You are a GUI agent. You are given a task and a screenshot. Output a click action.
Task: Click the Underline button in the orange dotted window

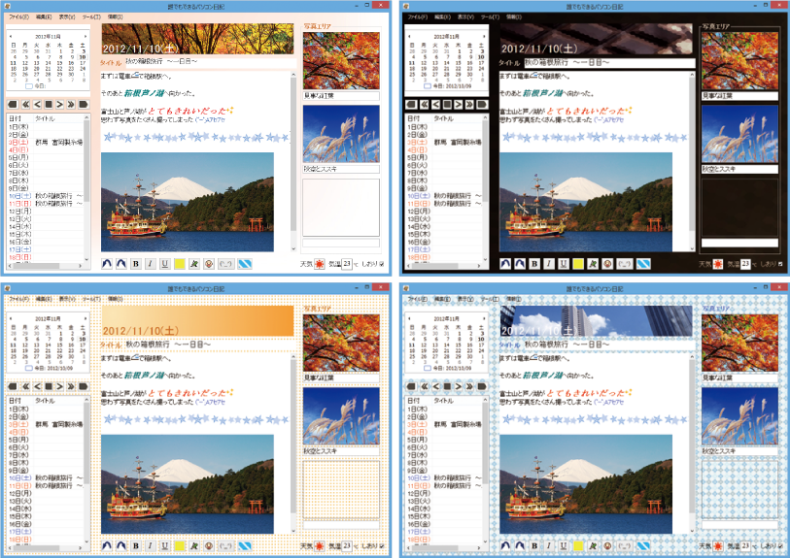click(x=163, y=546)
